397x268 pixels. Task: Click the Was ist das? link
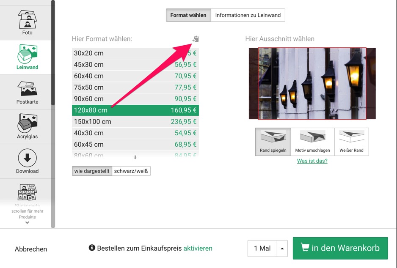point(312,161)
